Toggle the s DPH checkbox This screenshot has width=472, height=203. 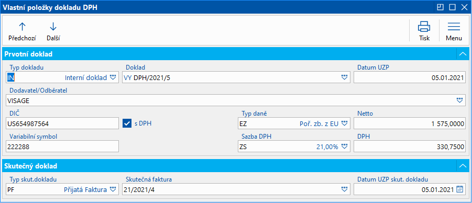pyautogui.click(x=127, y=123)
